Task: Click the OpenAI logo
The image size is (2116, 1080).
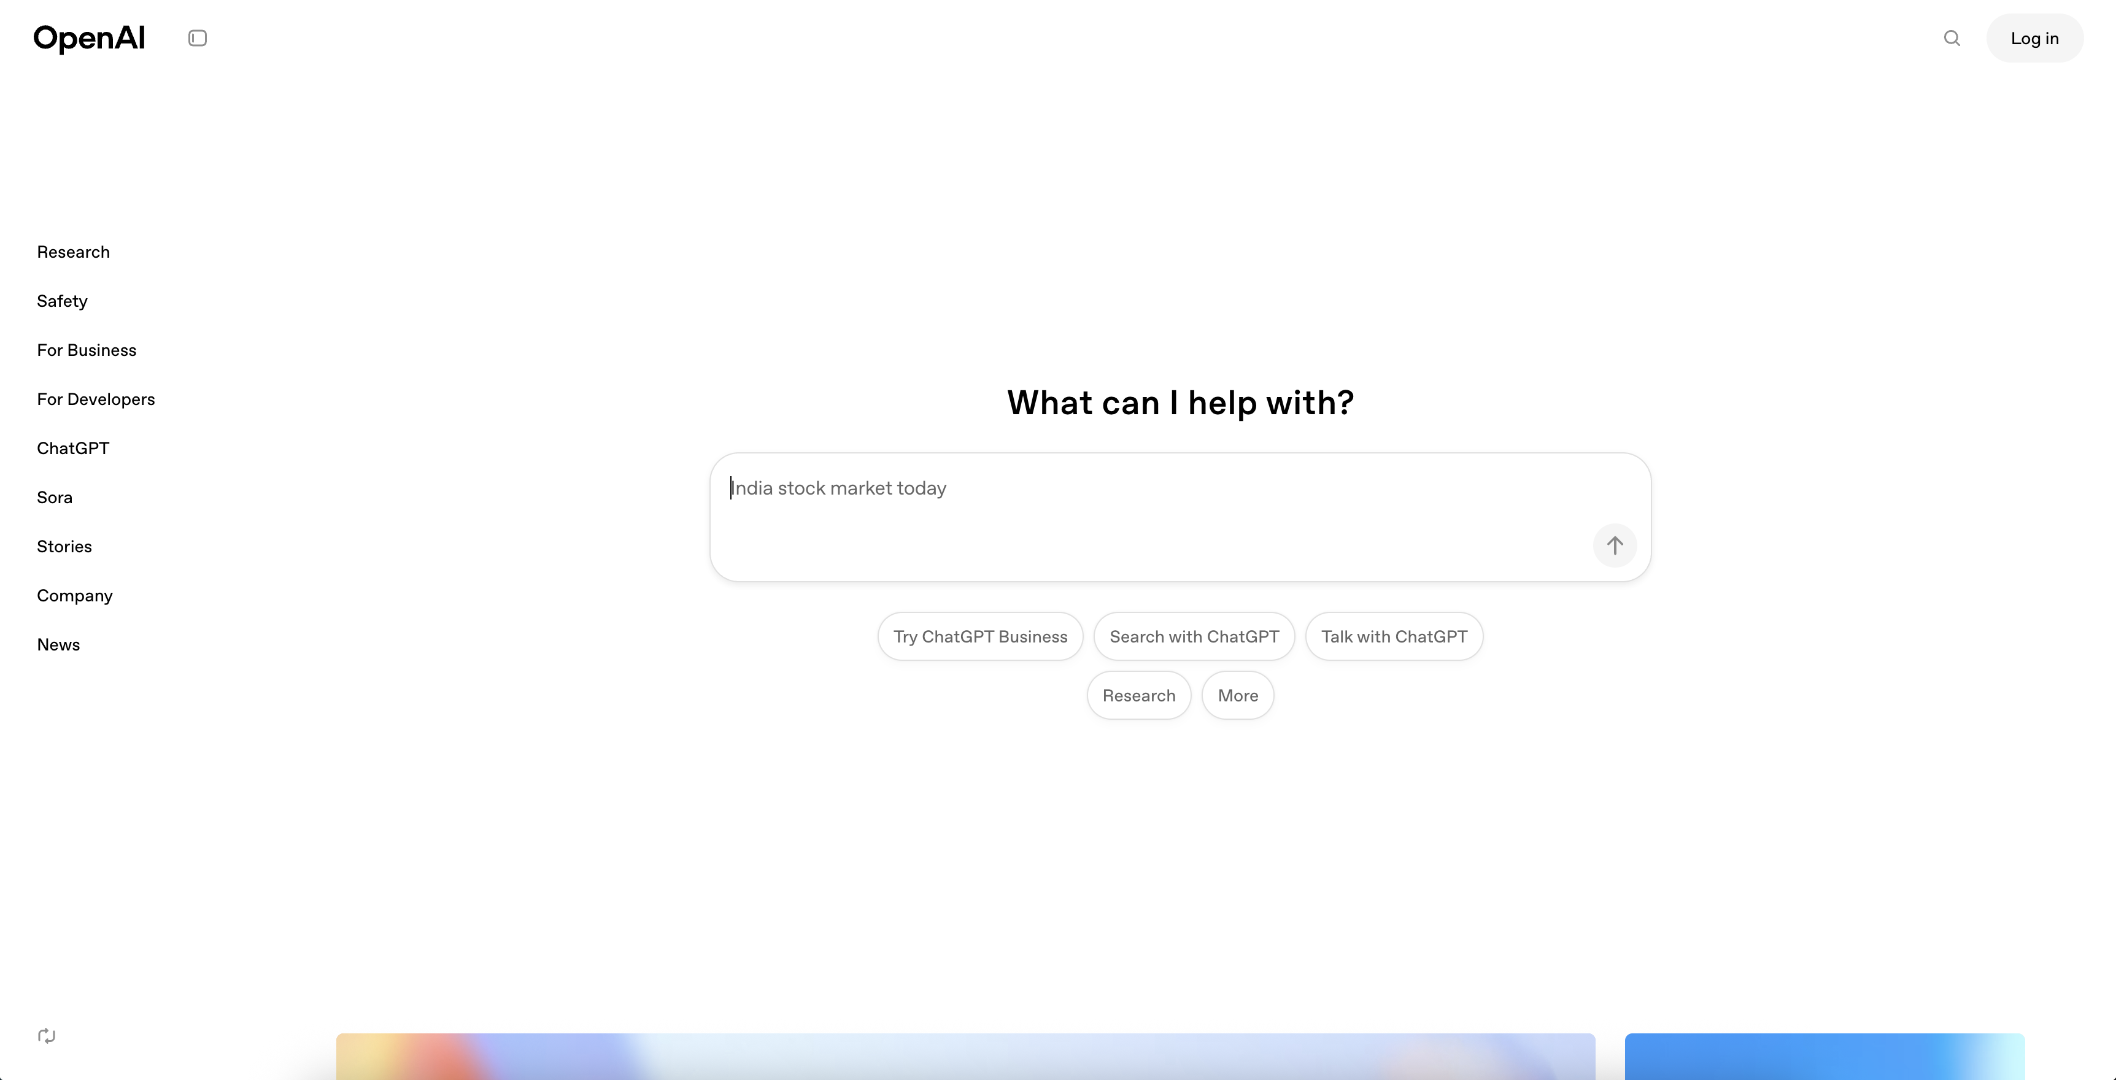Action: (x=89, y=39)
